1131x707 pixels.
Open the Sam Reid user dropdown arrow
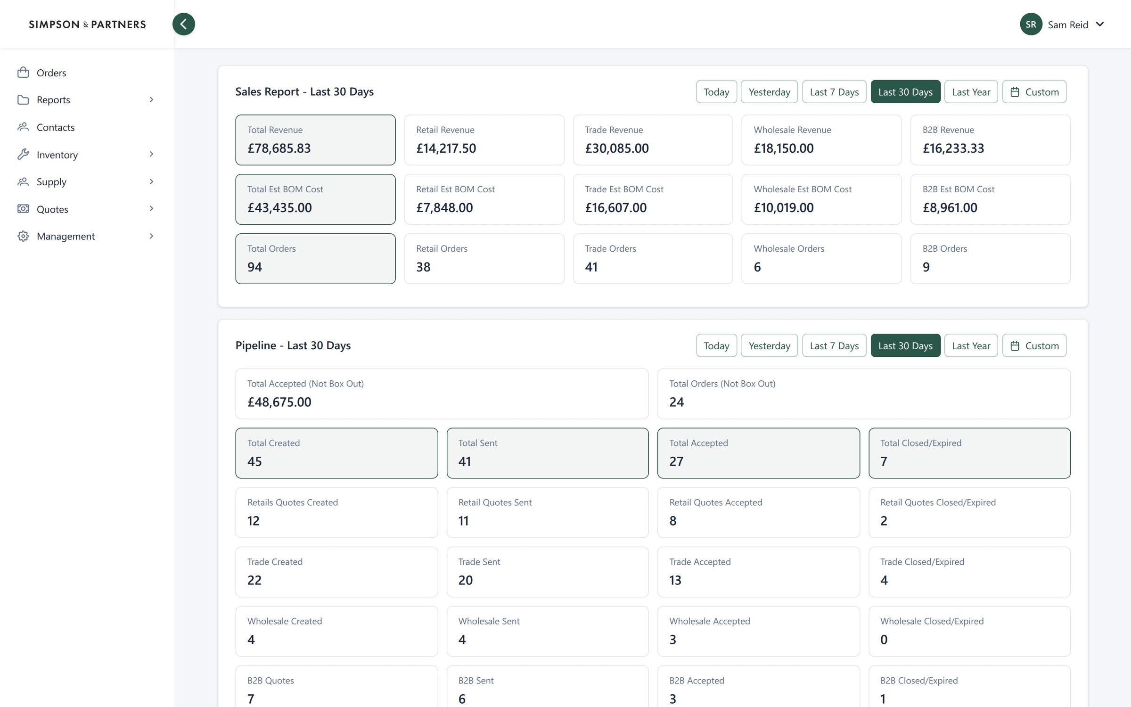pyautogui.click(x=1100, y=24)
